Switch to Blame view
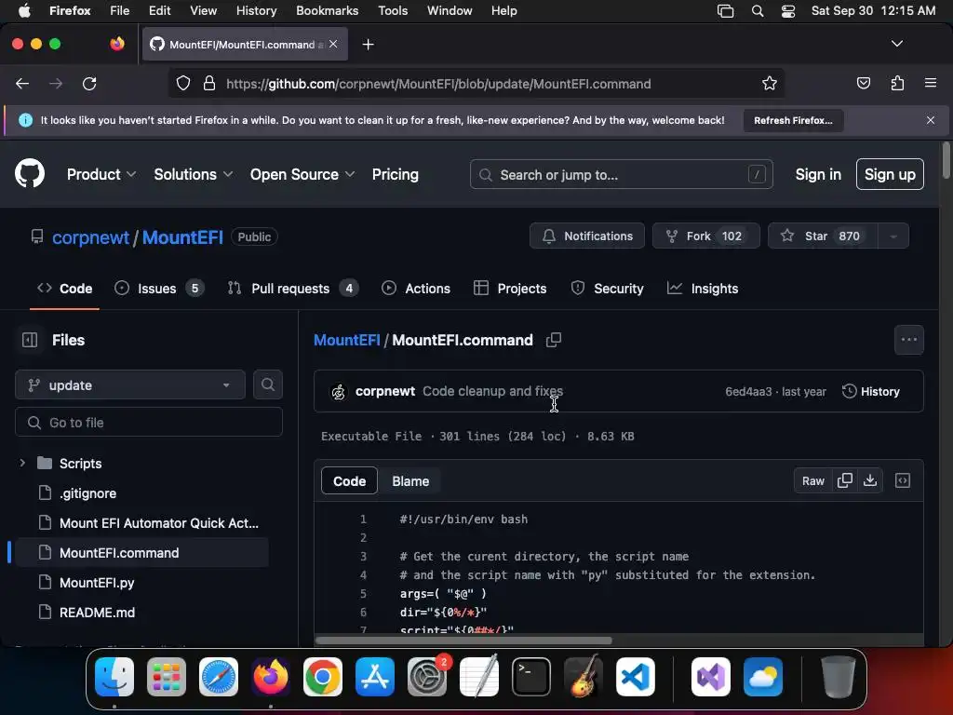 (410, 481)
